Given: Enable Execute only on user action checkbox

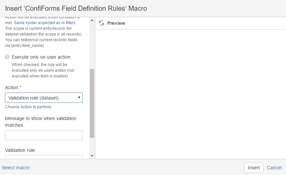Looking at the screenshot, I should 7,57.
